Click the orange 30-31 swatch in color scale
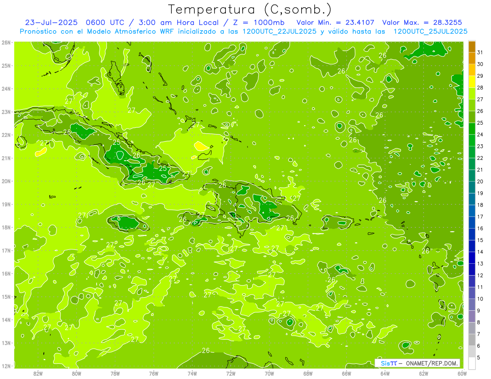This screenshot has width=491, height=379. [472, 58]
